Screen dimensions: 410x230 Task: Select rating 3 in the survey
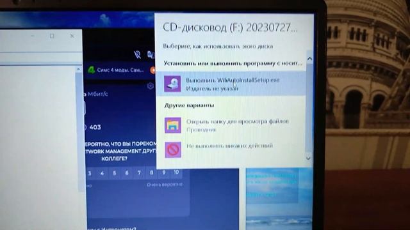point(90,173)
